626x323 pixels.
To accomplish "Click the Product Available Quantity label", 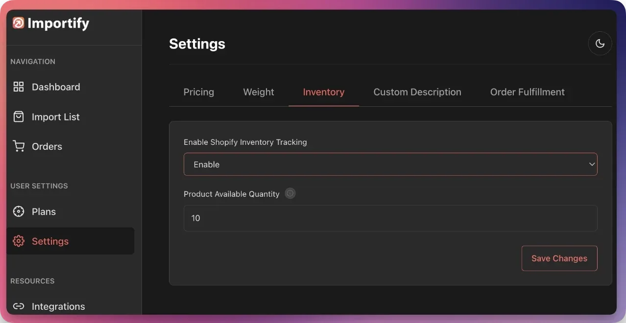I will 232,194.
